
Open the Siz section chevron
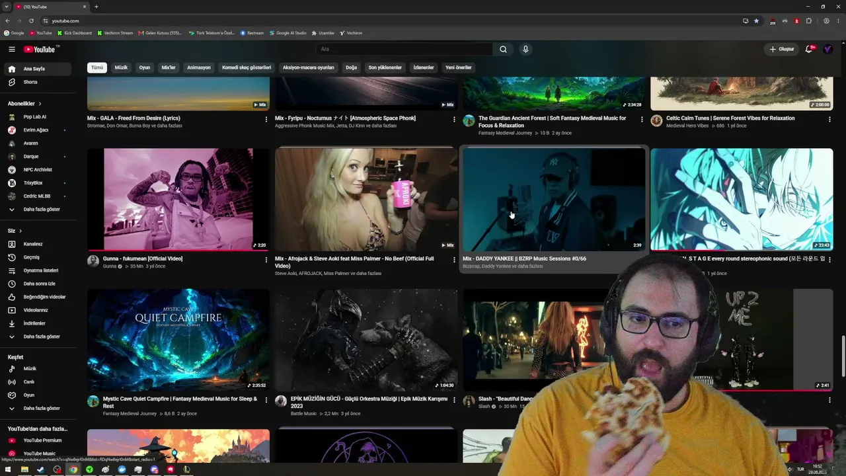click(20, 231)
